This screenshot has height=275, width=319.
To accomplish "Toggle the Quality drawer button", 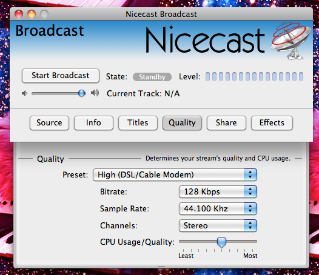I will point(182,123).
